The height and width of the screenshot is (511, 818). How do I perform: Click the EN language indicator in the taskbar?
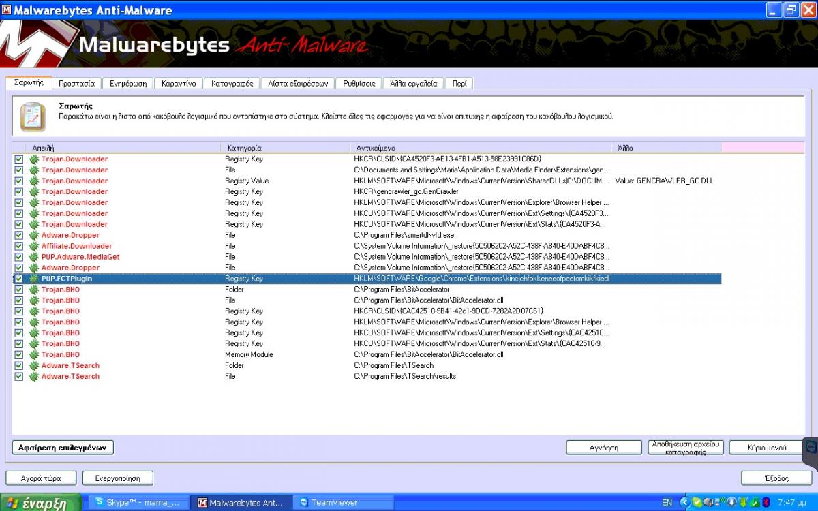(667, 503)
